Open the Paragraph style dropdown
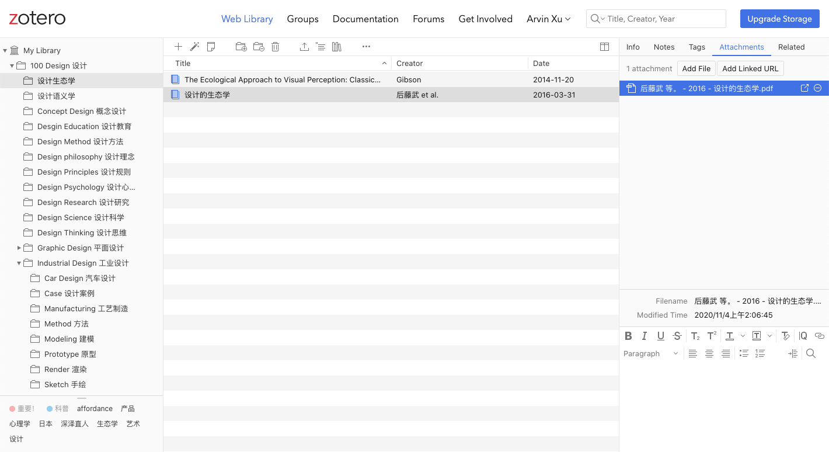The height and width of the screenshot is (452, 829). tap(650, 353)
